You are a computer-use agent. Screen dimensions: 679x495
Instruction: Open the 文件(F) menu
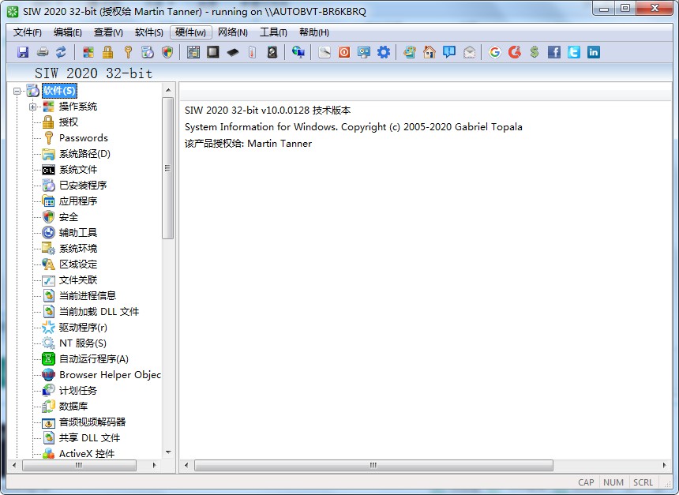28,32
